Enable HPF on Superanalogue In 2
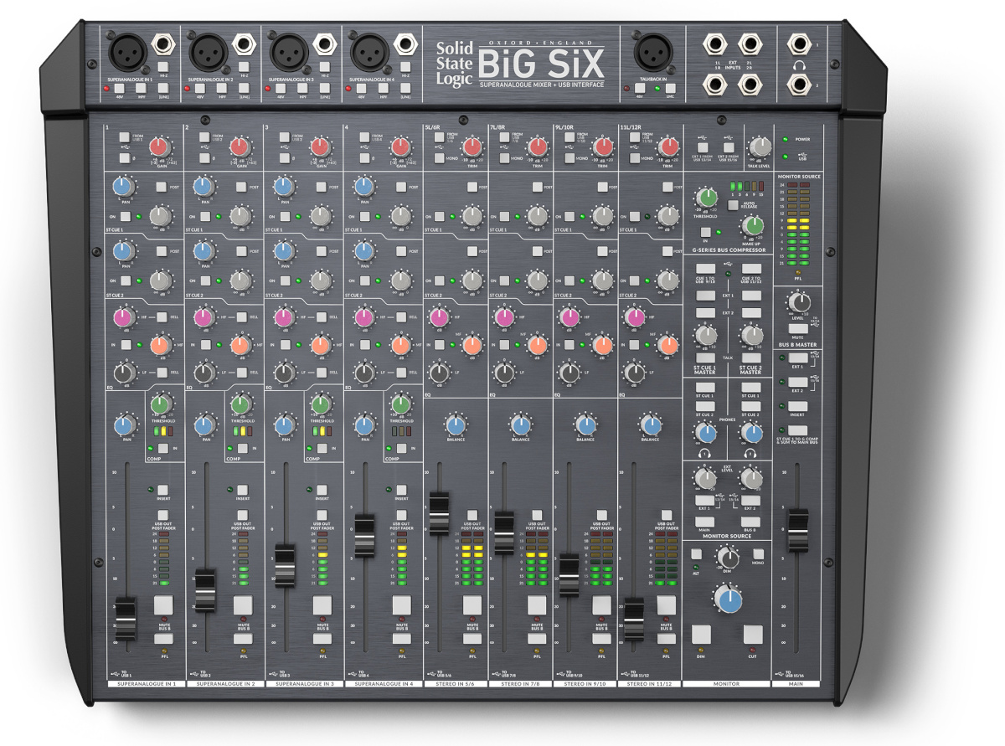The height and width of the screenshot is (746, 1005). click(221, 88)
